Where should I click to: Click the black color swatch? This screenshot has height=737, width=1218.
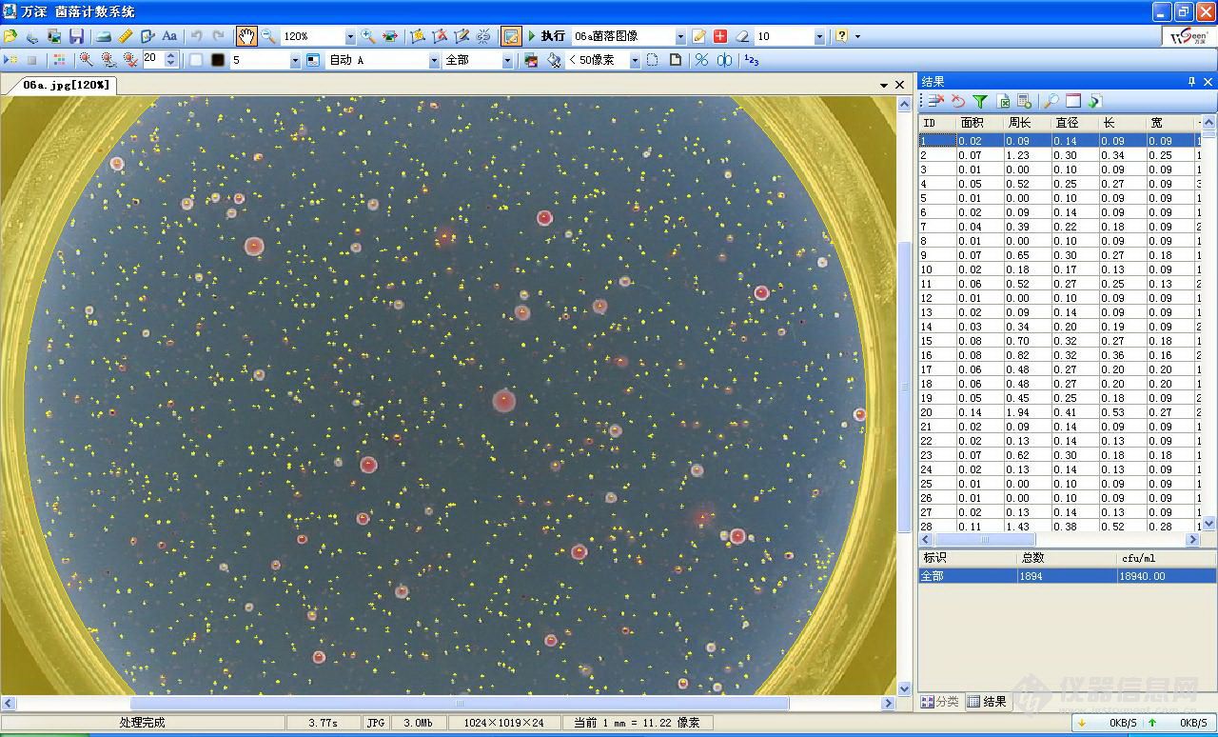pyautogui.click(x=218, y=60)
